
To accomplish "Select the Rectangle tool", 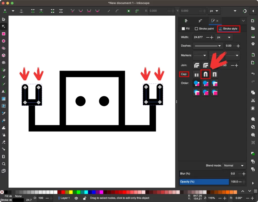I will click(4, 34).
